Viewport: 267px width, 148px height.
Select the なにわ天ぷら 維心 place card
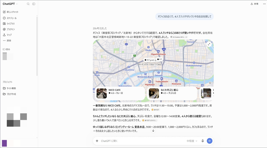pyautogui.click(x=172, y=93)
